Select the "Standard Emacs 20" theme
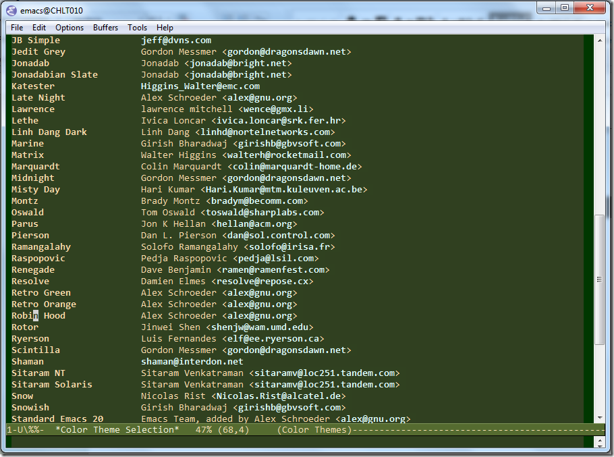 57,419
